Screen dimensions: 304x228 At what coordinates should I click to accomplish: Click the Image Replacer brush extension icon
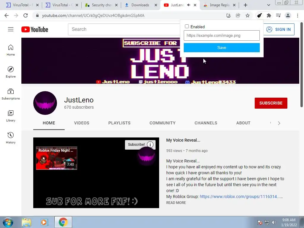[259, 15]
